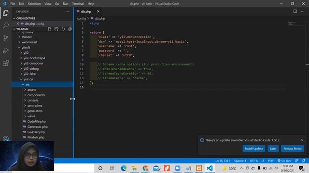Open Release Notes for the update
Screen dimensions: 309x173
pyautogui.click(x=293, y=148)
